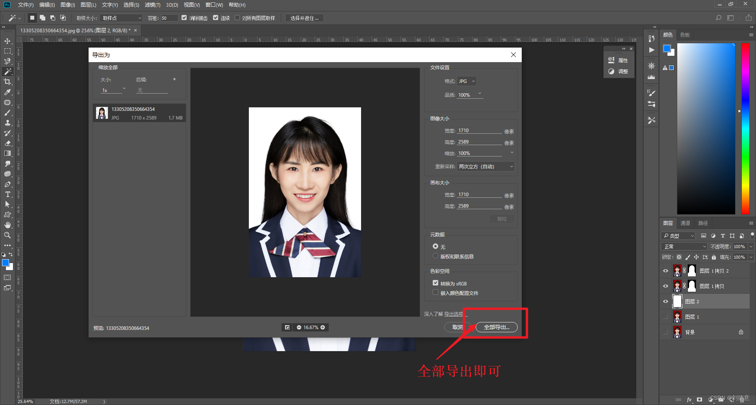Open the layer filter 类型 dropdown
The height and width of the screenshot is (405, 756).
click(678, 236)
